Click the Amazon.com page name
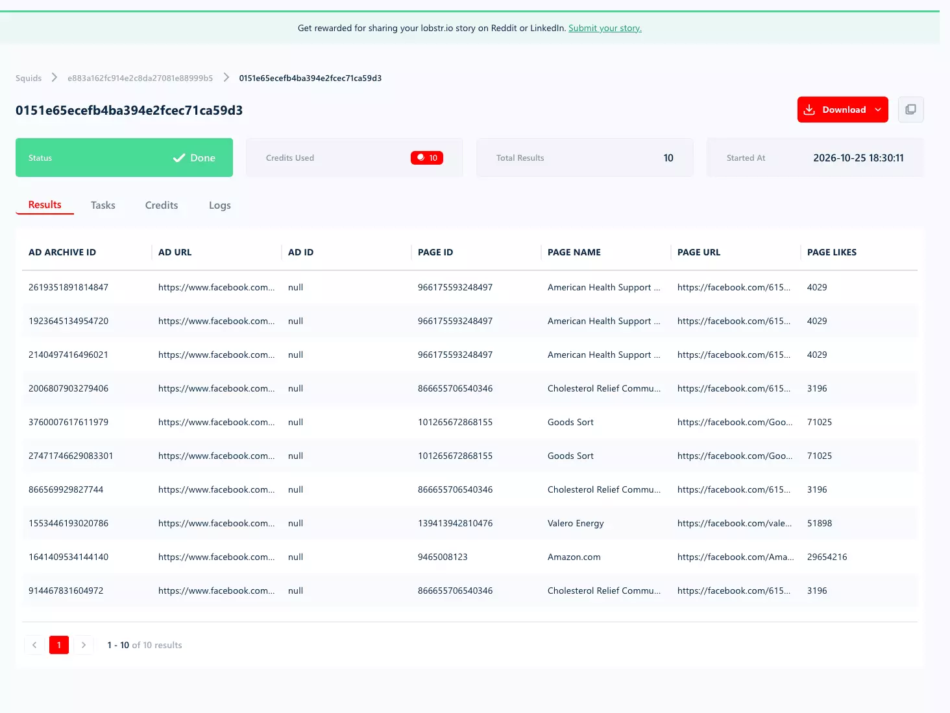This screenshot has height=713, width=950. [x=574, y=557]
